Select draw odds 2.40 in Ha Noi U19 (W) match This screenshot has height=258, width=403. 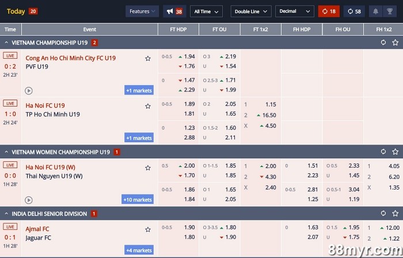point(271,188)
